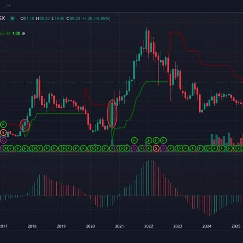Click the green market status dot
Screen dimensions: 243x243
coord(12,19)
